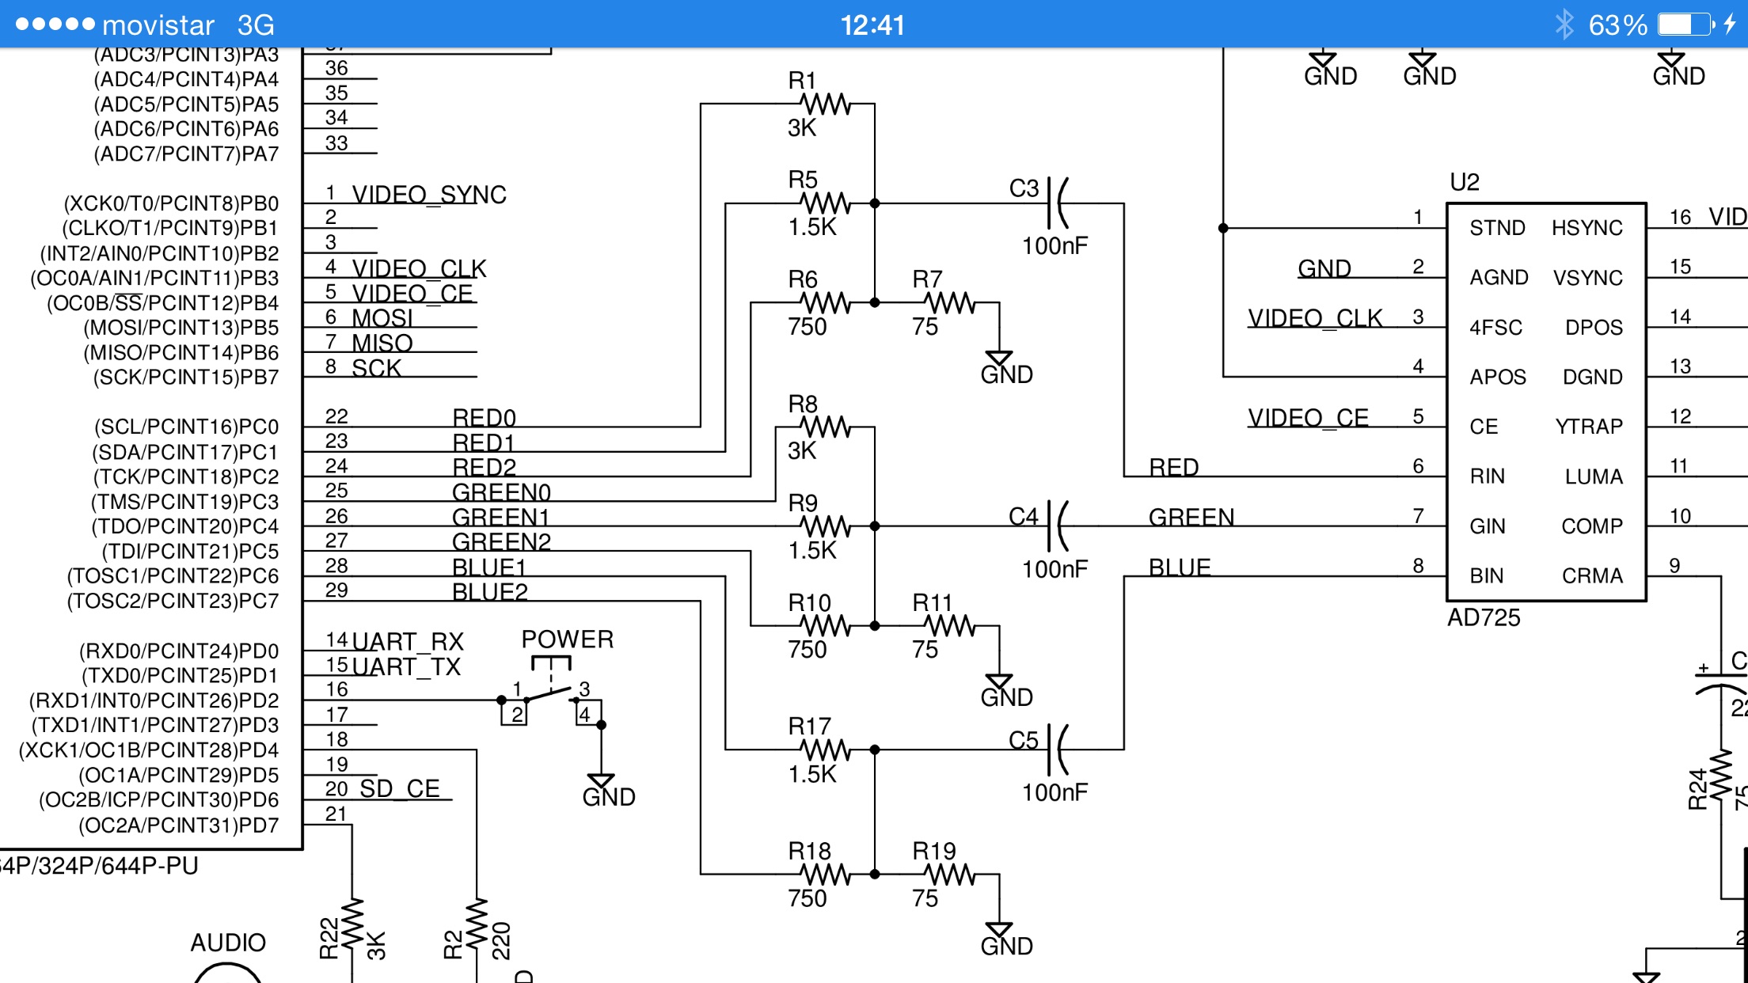The image size is (1748, 983).
Task: Click the C3 capacitor symbol
Action: (1056, 203)
